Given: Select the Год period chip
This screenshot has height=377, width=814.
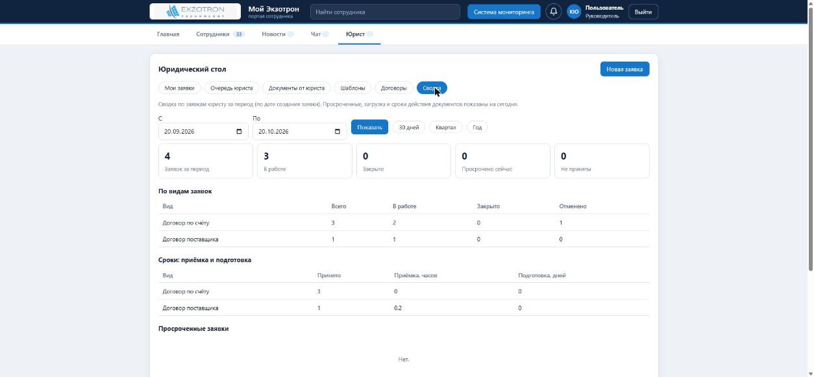Looking at the screenshot, I should 477,127.
